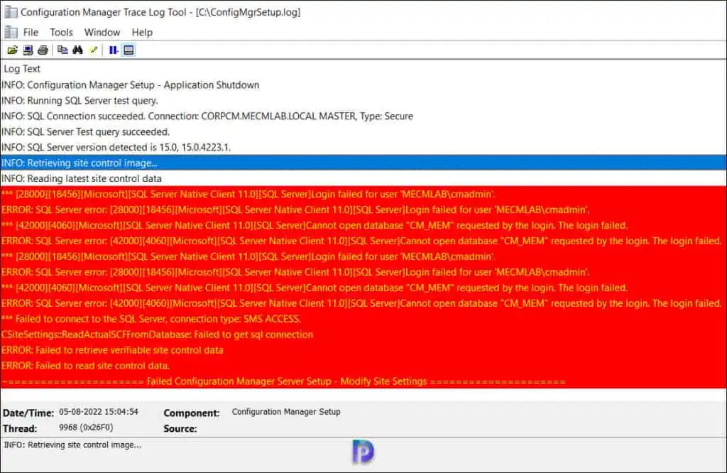Select the 'CSiteSettings::ReadActualSCFFromDatabase' error row
This screenshot has height=473, width=727.
[x=363, y=335]
